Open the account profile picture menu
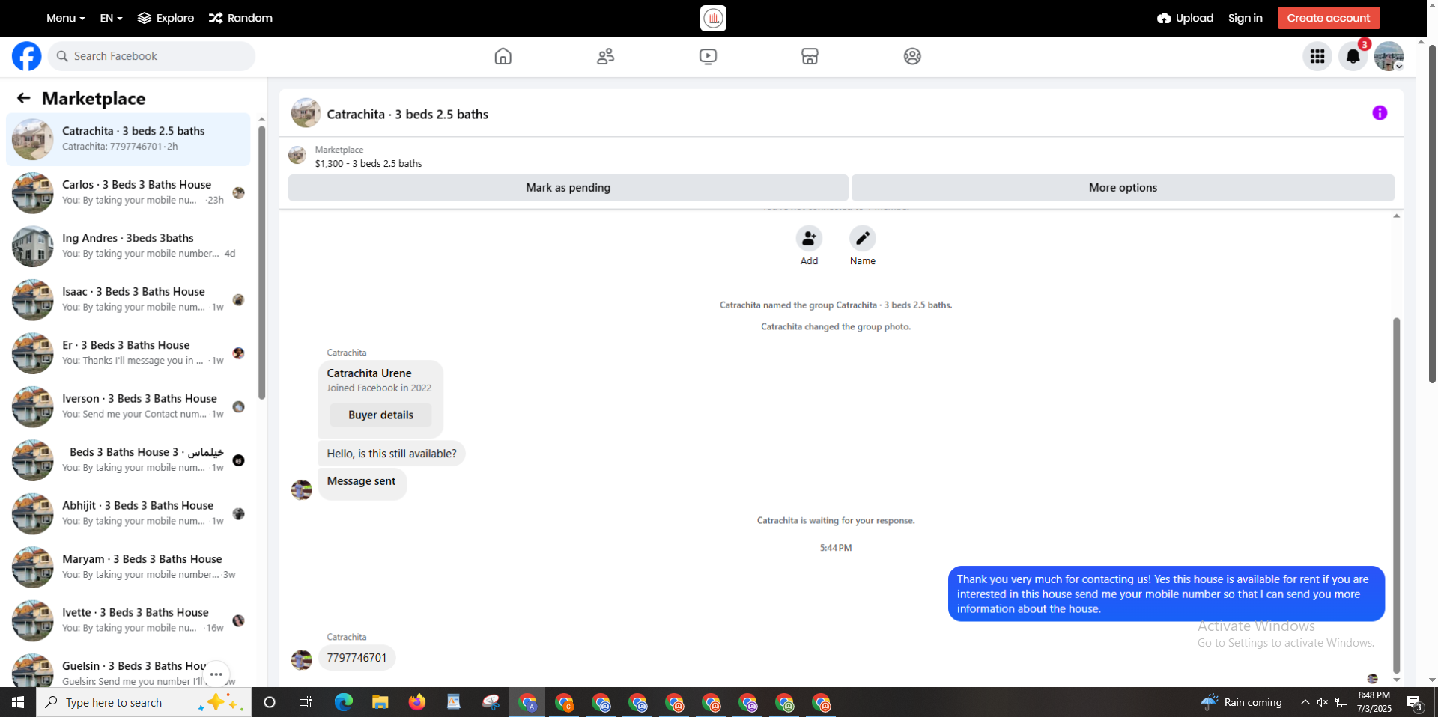This screenshot has width=1438, height=717. pos(1389,56)
